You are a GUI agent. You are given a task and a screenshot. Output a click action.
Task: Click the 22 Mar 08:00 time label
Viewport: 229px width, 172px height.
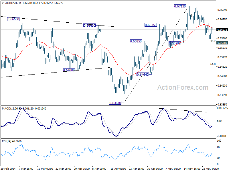tap(64, 169)
